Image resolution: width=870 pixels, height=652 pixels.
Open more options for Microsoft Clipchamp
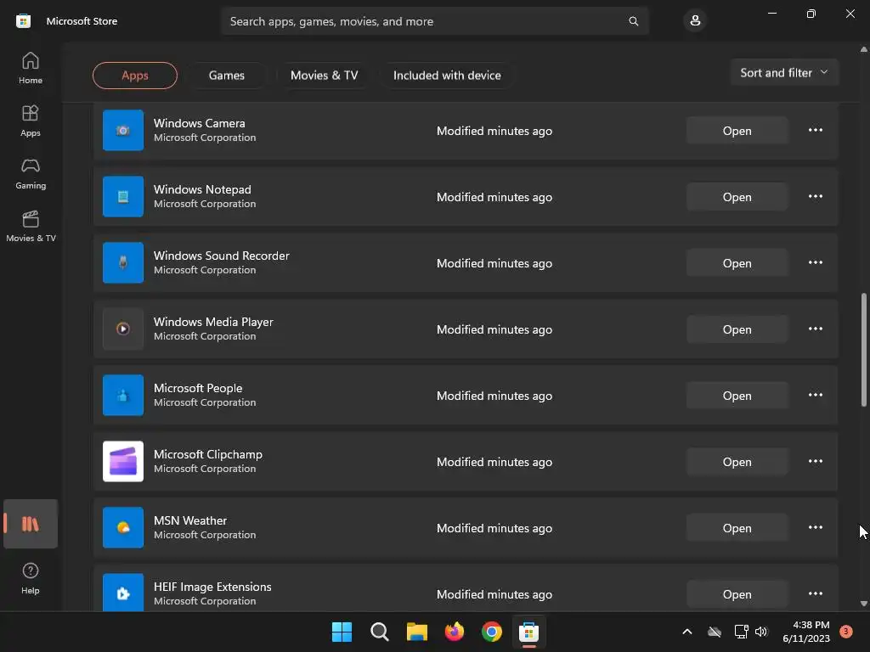(815, 461)
